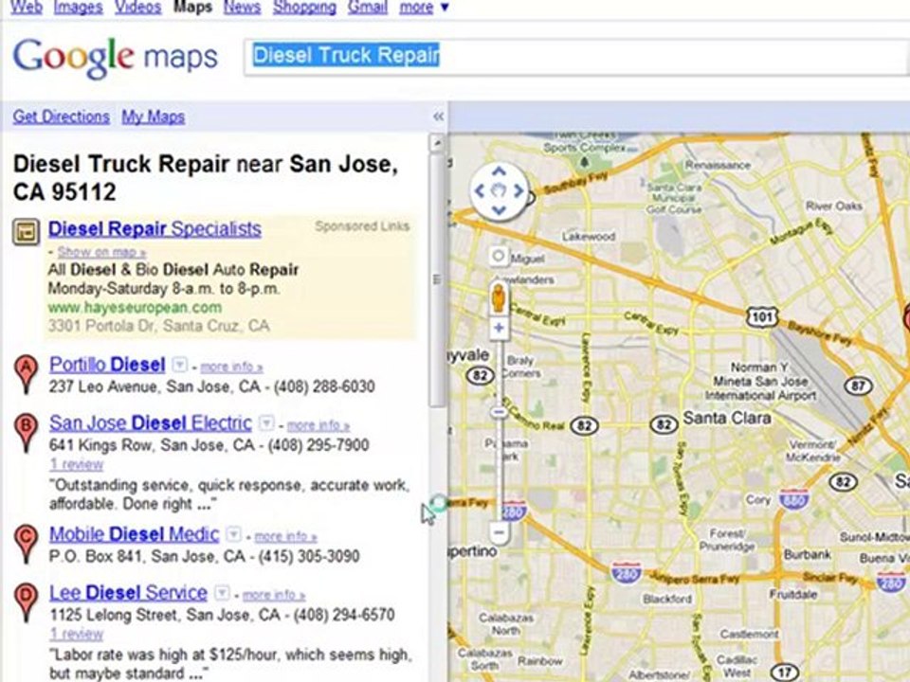Select red marker C for Mobile Diesel Medic
The image size is (910, 682).
point(27,544)
